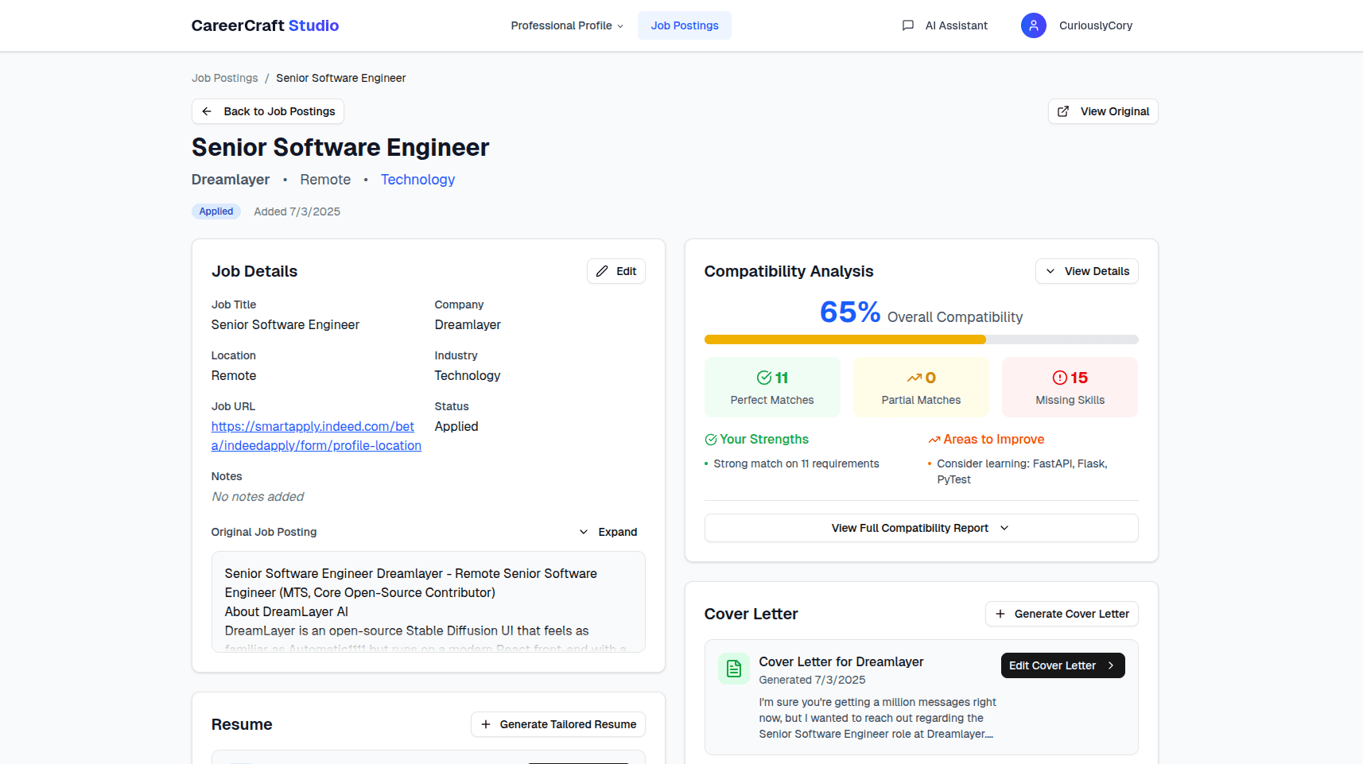Click the Missing Skills alert icon
Viewport: 1363px width, 764px height.
(x=1060, y=378)
